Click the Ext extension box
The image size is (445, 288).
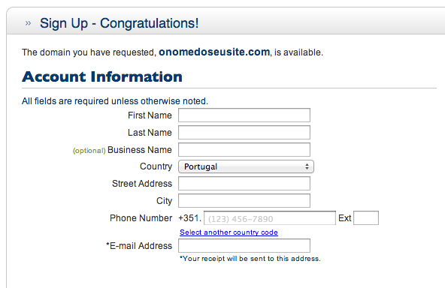coord(366,218)
